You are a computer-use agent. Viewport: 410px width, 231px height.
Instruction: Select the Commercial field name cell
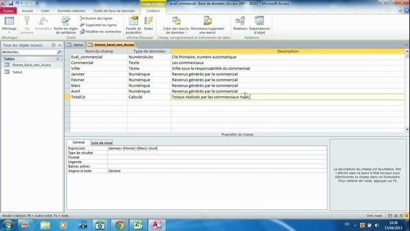(x=99, y=63)
